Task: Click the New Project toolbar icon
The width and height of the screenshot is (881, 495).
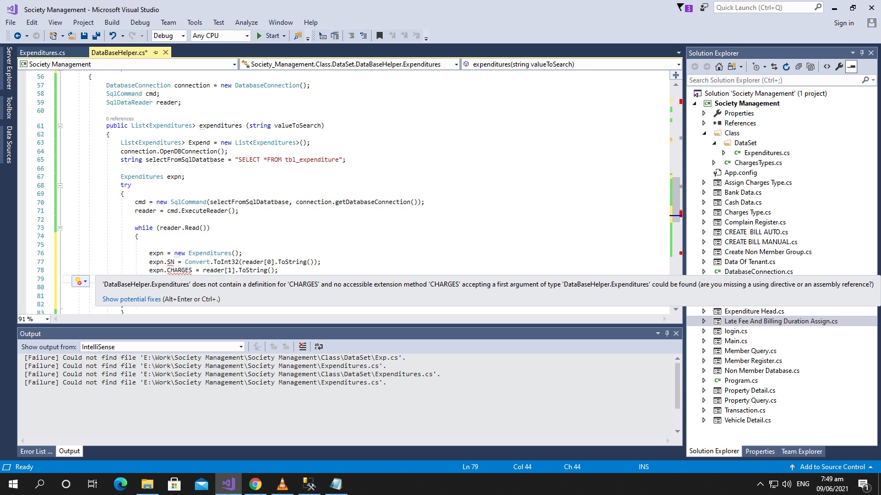Action: (53, 36)
